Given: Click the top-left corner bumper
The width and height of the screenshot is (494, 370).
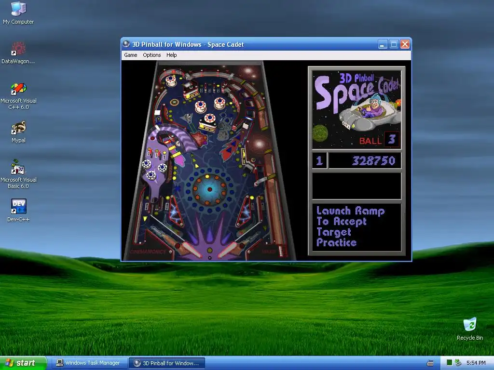Looking at the screenshot, I should tap(171, 80).
